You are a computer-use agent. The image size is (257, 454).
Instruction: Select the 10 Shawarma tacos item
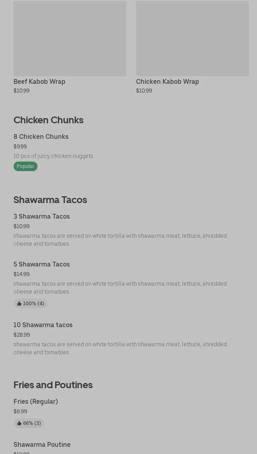tap(43, 325)
